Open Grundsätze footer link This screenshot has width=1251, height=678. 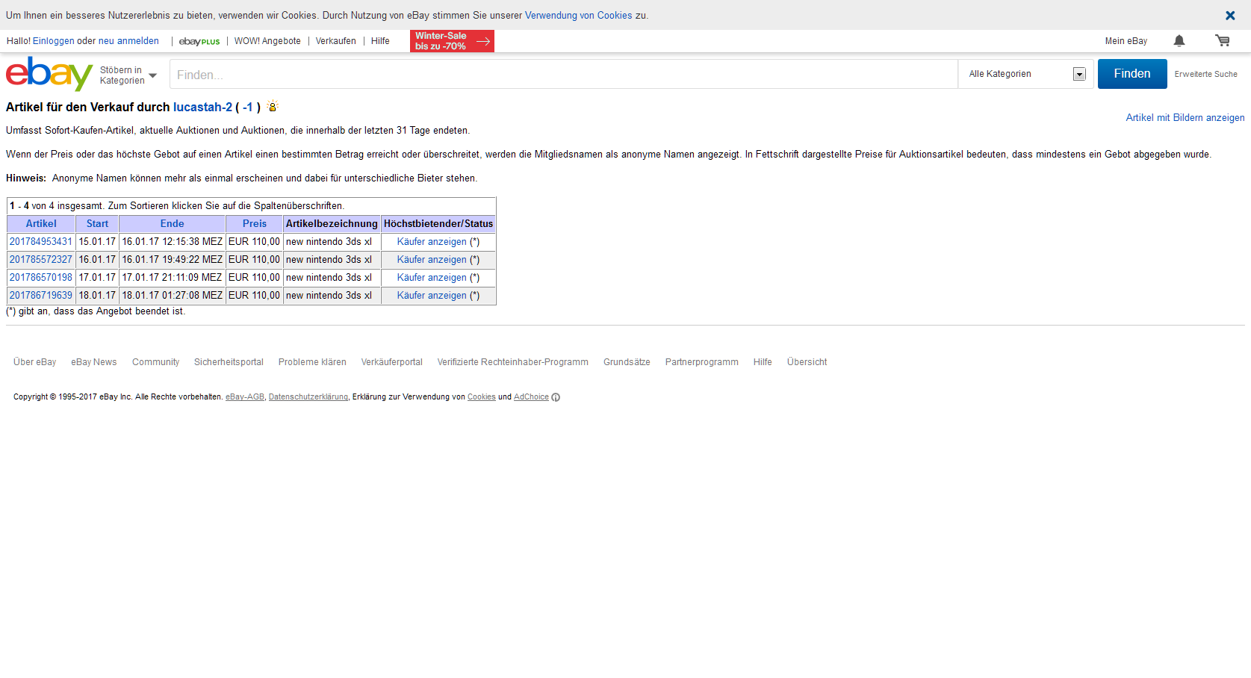click(627, 362)
